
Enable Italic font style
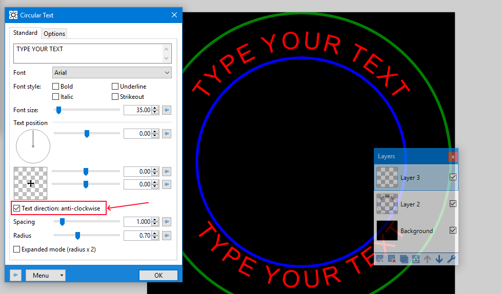click(x=55, y=97)
